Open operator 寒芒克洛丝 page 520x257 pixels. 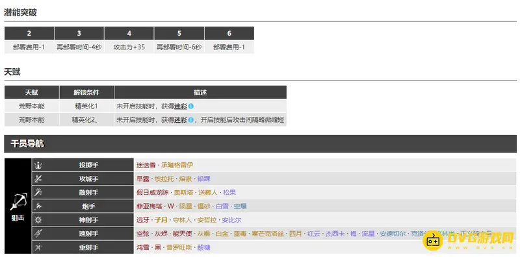268,234
